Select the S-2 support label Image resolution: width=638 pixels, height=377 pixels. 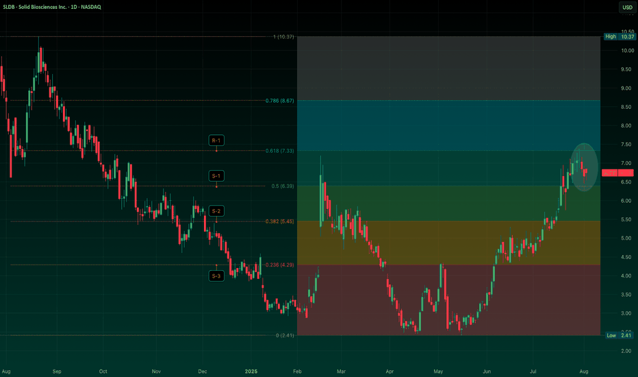(216, 211)
